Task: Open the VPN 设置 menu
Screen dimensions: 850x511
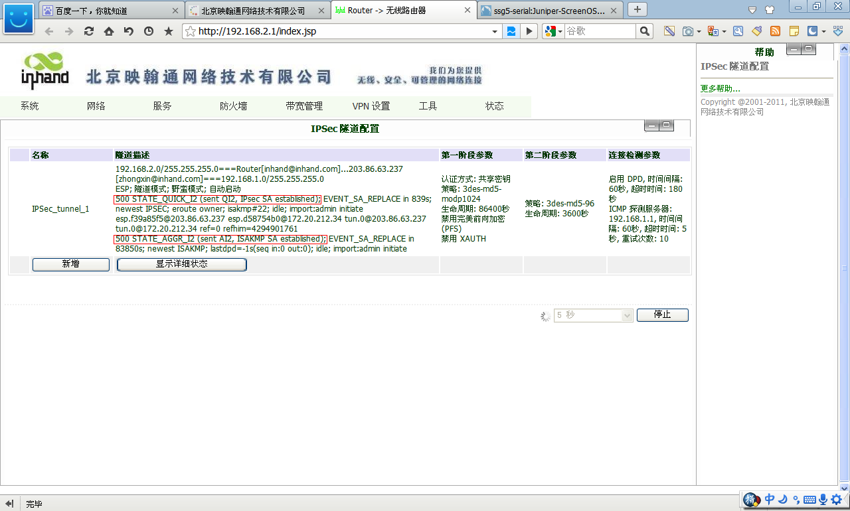Action: click(371, 106)
